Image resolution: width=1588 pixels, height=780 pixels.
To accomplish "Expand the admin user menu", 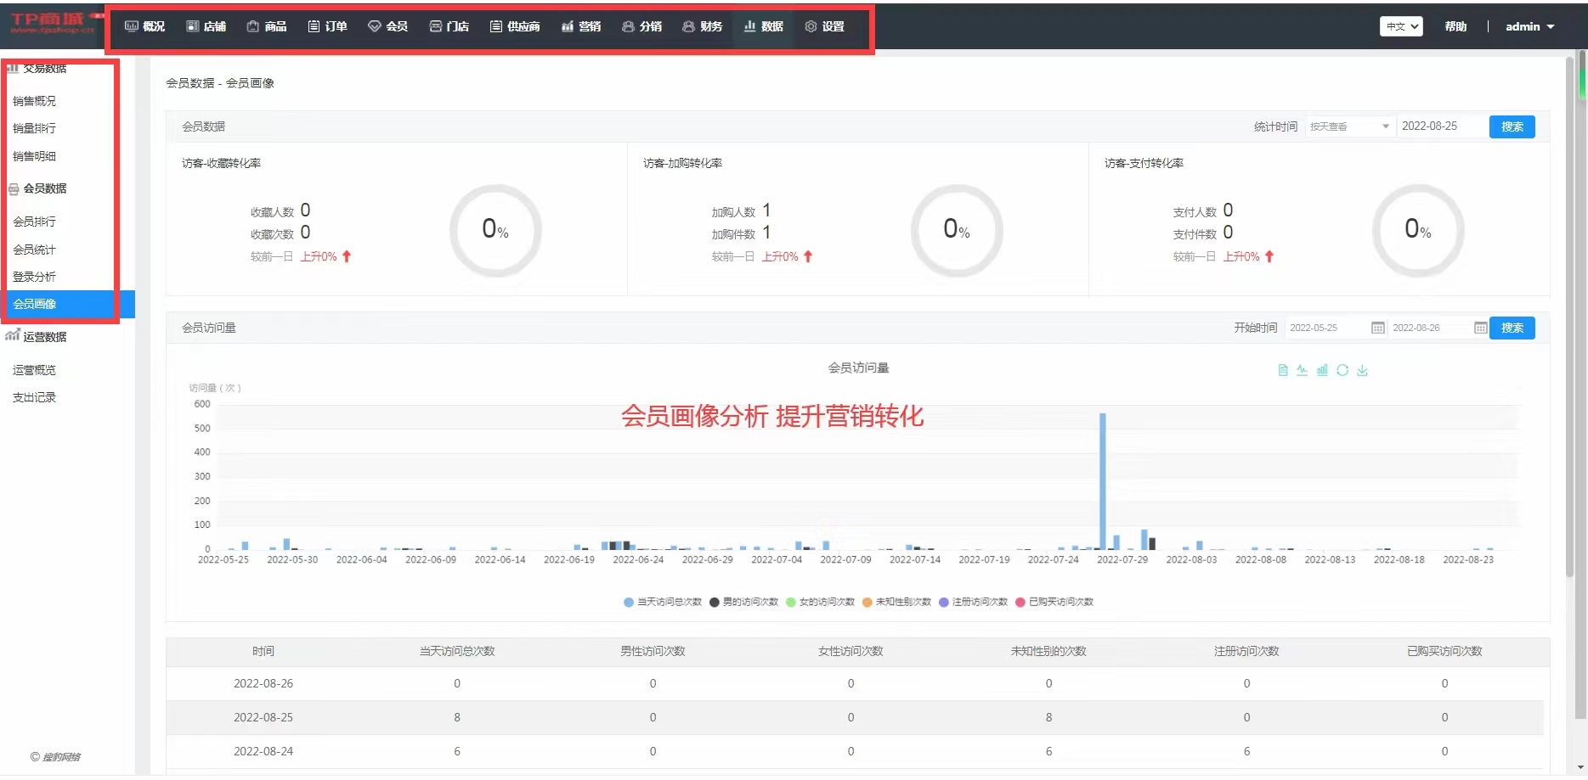I will (1529, 26).
